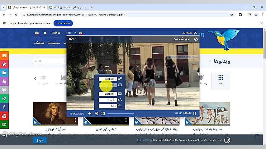
Task: Open the English subtitle language dropdown
Action: tap(108, 94)
